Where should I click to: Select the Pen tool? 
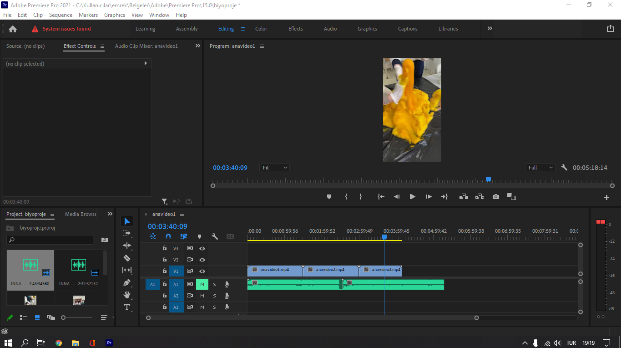pyautogui.click(x=127, y=282)
